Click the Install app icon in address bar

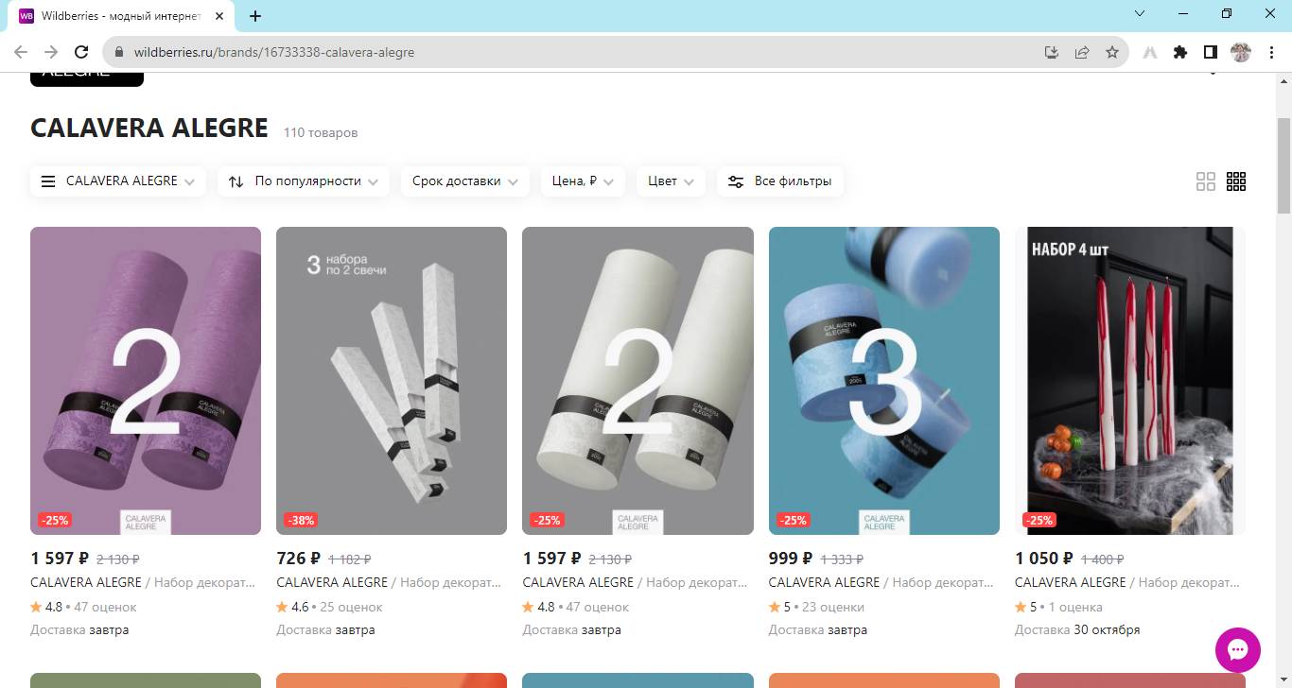click(x=1051, y=52)
